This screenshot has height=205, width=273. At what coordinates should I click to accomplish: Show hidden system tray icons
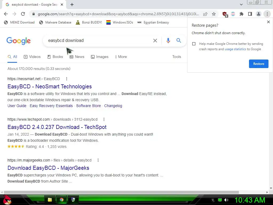point(213,200)
